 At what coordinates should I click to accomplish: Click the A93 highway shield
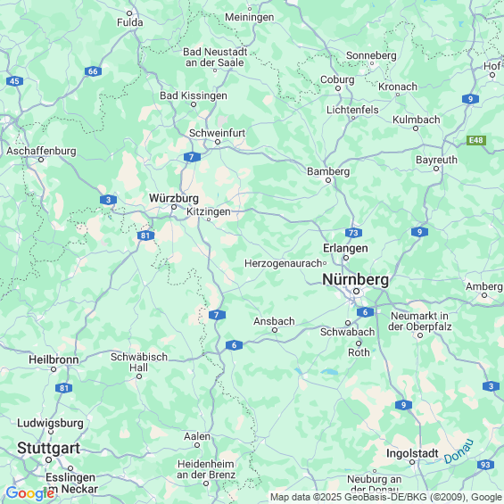pos(485,465)
